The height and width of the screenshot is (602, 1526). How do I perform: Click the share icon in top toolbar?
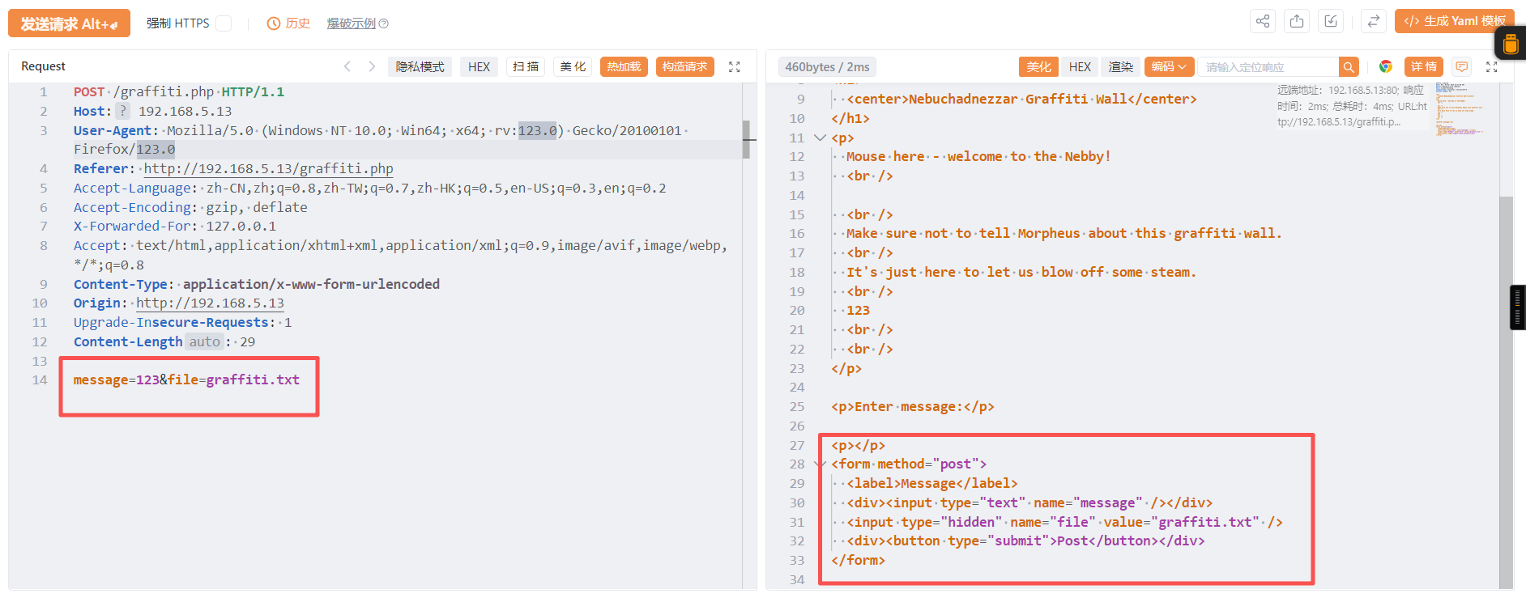click(1263, 22)
